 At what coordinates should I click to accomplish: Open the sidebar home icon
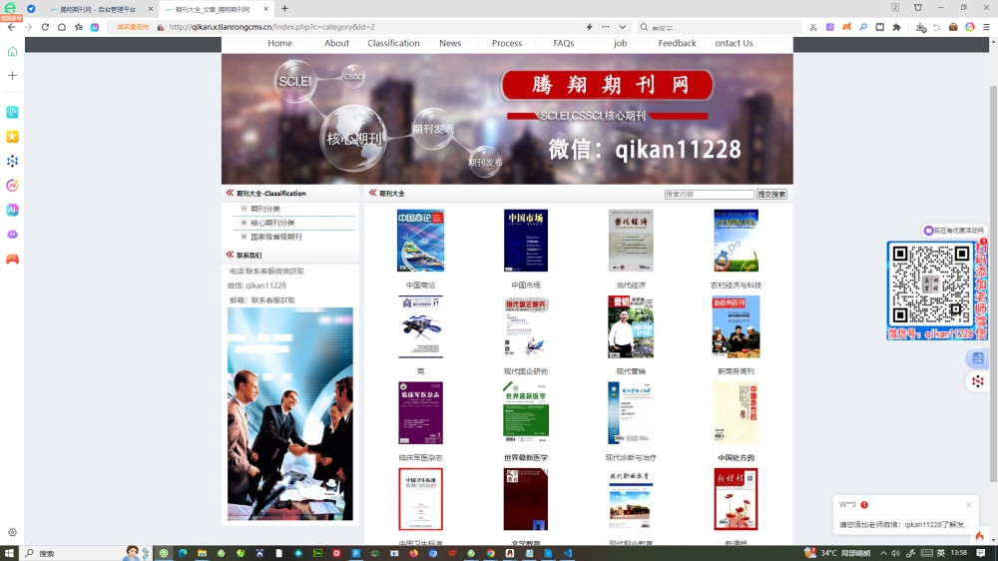point(12,52)
